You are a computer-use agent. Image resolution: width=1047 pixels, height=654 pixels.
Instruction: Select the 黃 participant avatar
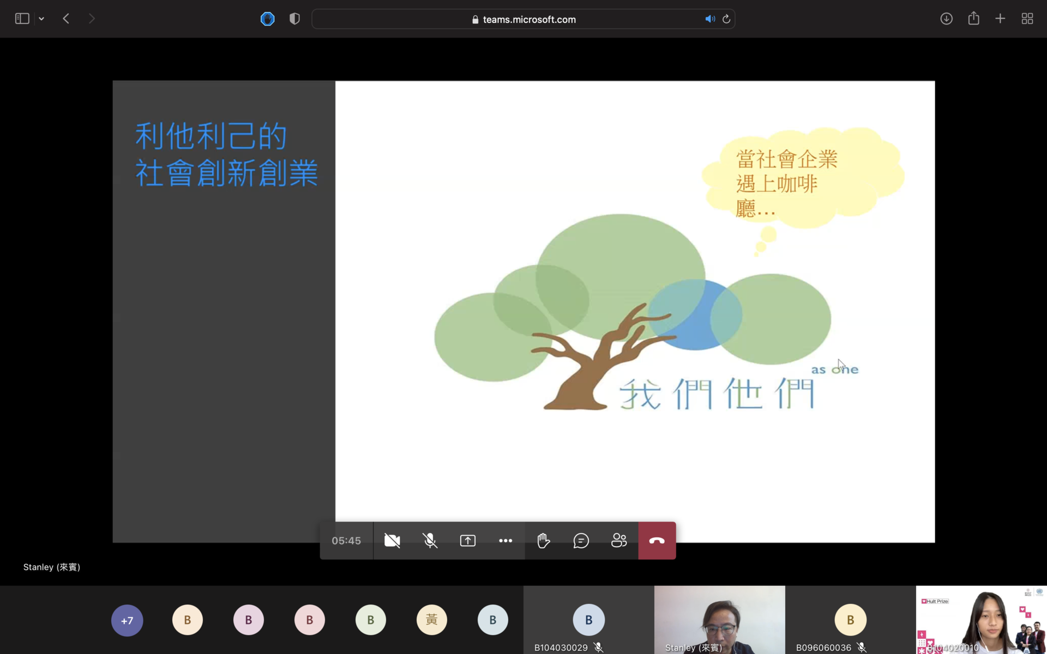click(432, 620)
